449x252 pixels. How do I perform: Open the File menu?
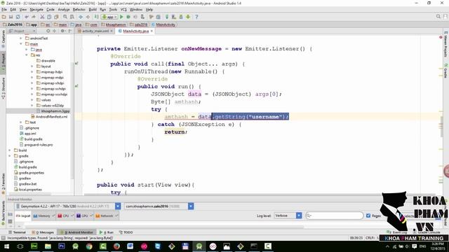4,9
